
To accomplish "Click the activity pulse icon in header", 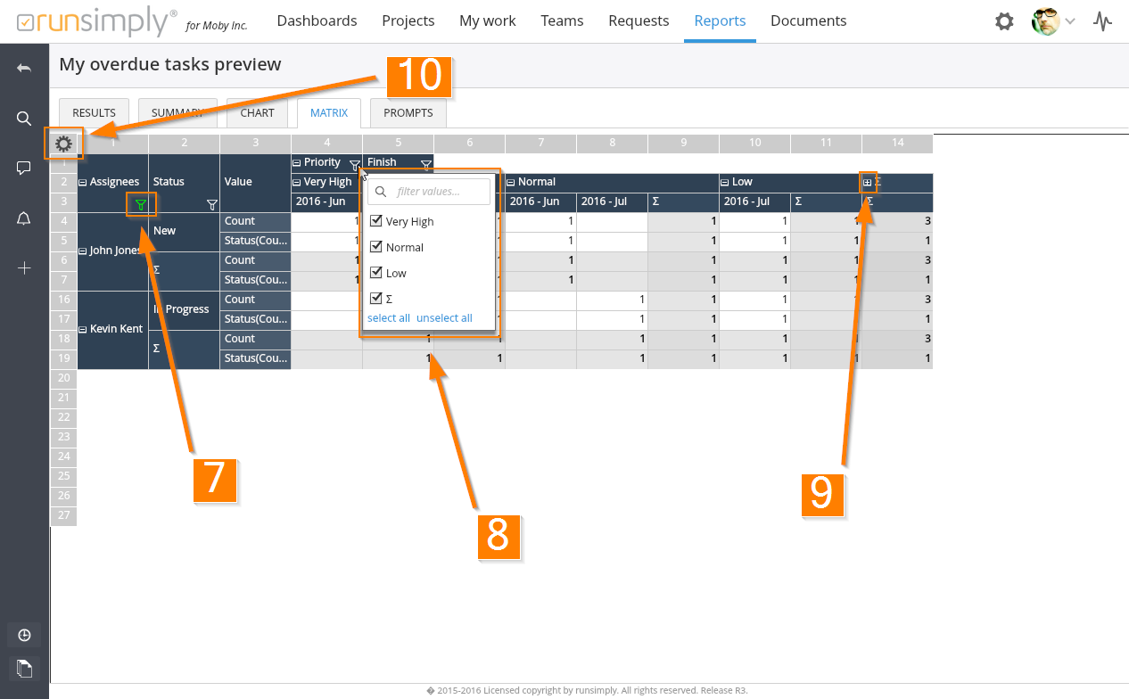I will [1103, 21].
